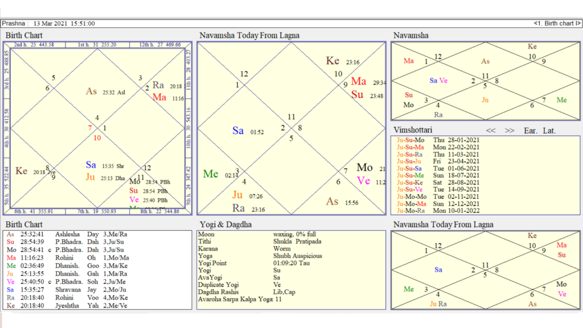Viewport: 583px width, 328px height.
Task: Click Sa 01:52 in large Navamsha chart
Action: pyautogui.click(x=248, y=131)
